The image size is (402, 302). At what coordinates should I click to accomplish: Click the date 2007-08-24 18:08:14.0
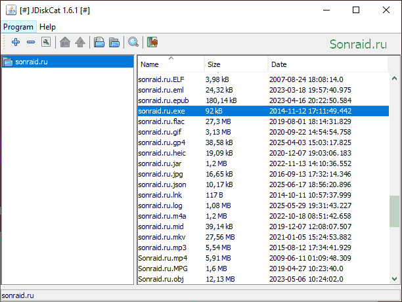(x=306, y=79)
